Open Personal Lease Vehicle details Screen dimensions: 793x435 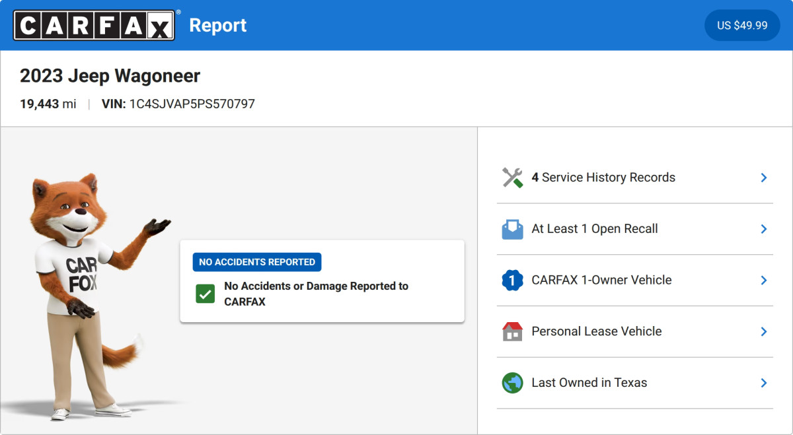click(635, 331)
